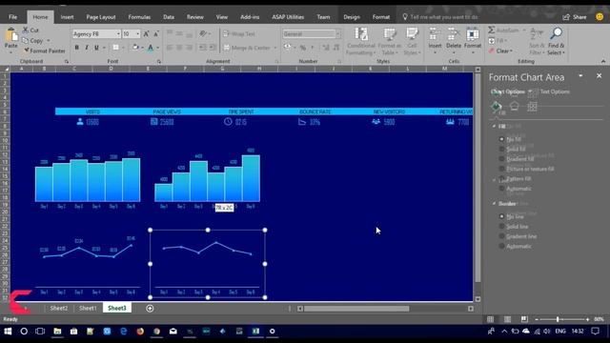Select the No line radio button
The height and width of the screenshot is (343, 610).
(501, 216)
